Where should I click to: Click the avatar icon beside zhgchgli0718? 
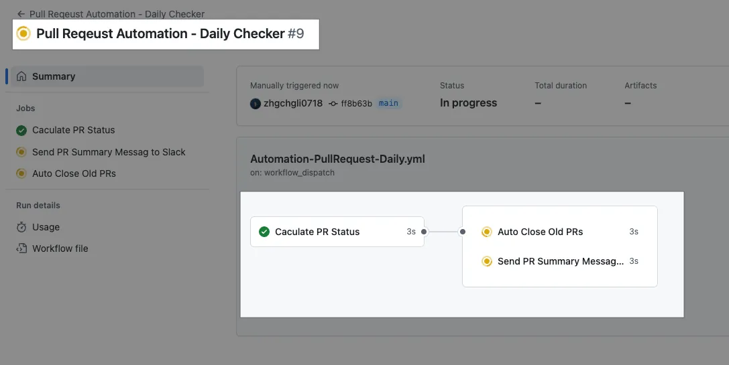tap(256, 104)
